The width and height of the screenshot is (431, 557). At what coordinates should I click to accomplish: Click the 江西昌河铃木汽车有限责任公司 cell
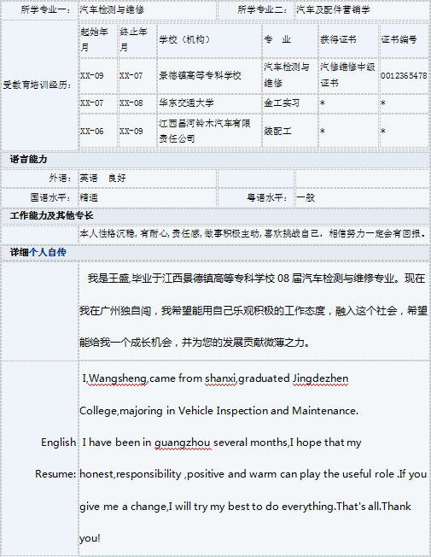coord(209,131)
